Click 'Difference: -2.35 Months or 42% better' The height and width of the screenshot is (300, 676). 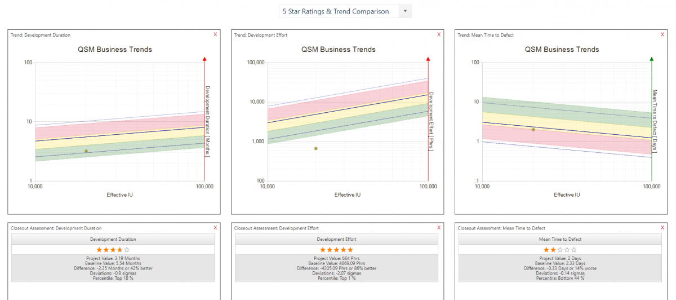[x=113, y=268]
